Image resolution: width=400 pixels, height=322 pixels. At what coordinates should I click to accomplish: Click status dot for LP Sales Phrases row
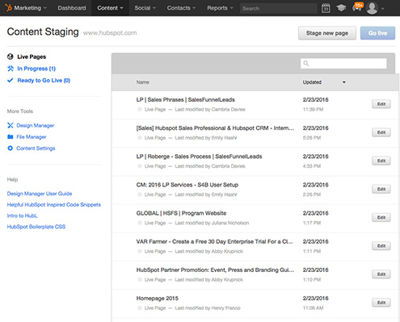click(x=140, y=109)
